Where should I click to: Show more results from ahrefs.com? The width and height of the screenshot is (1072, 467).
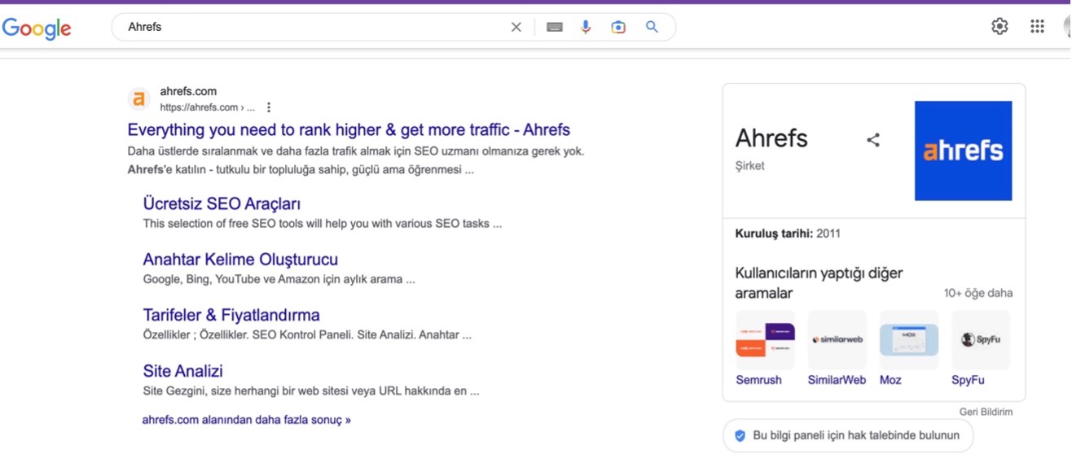(x=246, y=420)
